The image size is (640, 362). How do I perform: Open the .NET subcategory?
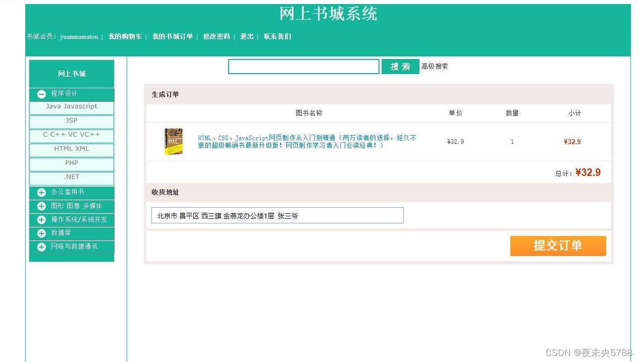click(72, 177)
